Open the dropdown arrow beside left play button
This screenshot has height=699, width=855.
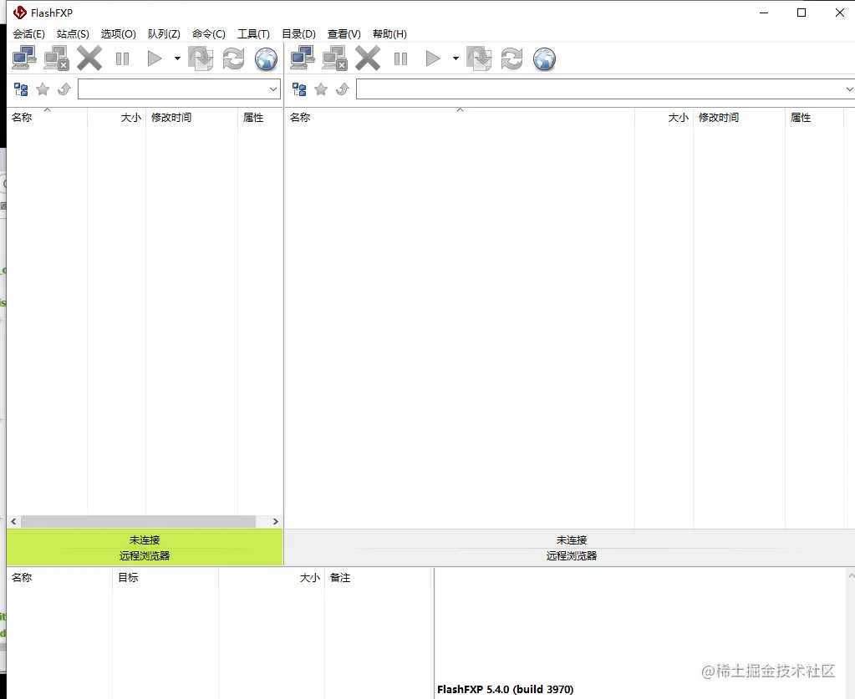pos(177,58)
